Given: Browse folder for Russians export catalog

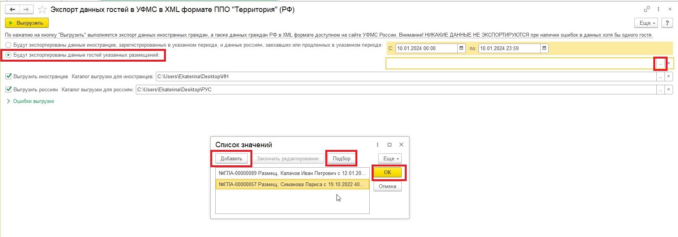Looking at the screenshot, I should click(x=660, y=90).
